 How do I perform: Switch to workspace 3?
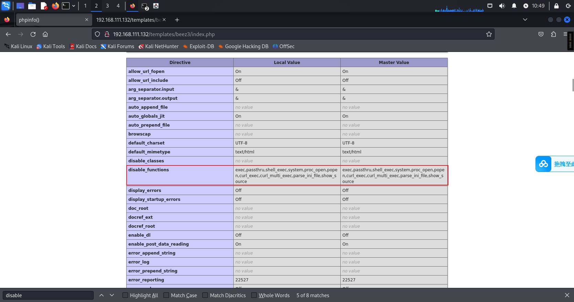pos(107,6)
